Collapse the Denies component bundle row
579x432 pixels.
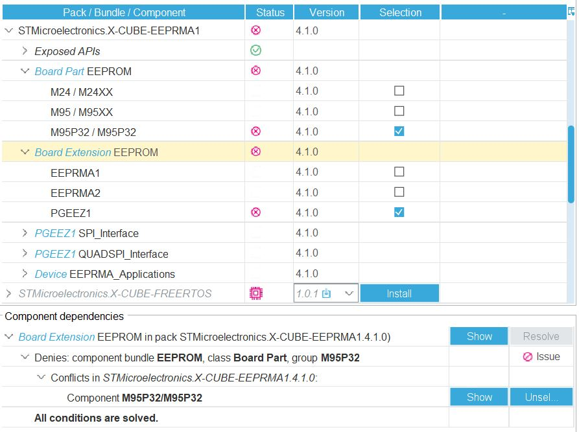(25, 357)
